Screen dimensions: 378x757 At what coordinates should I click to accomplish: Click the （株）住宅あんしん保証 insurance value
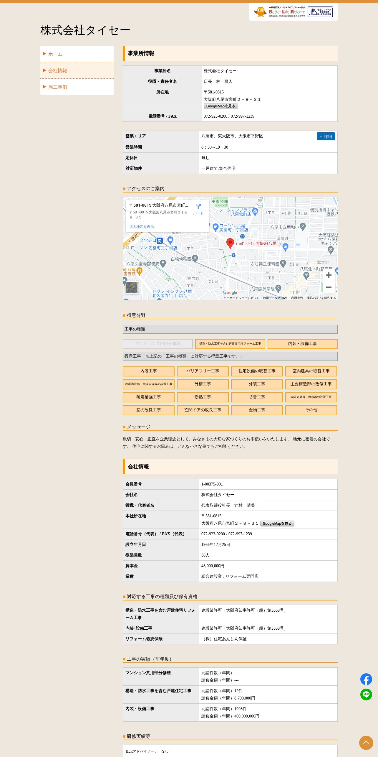click(x=224, y=639)
